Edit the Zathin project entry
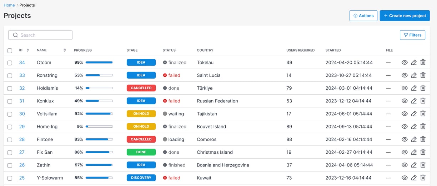Image resolution: width=437 pixels, height=186 pixels. [414, 165]
